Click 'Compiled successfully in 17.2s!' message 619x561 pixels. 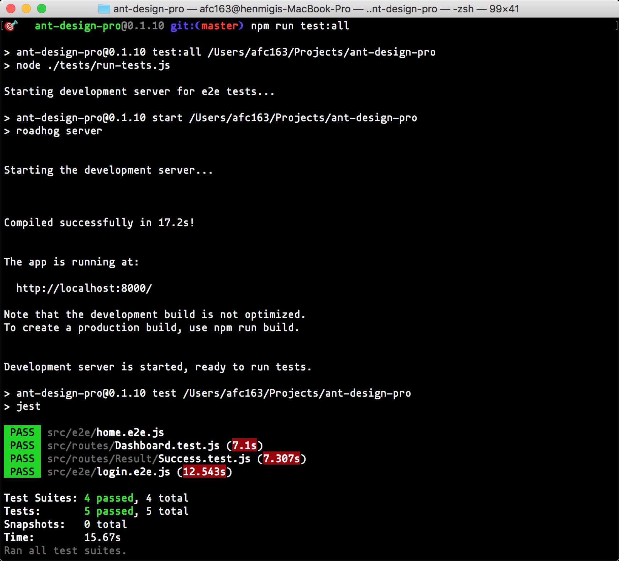click(99, 223)
